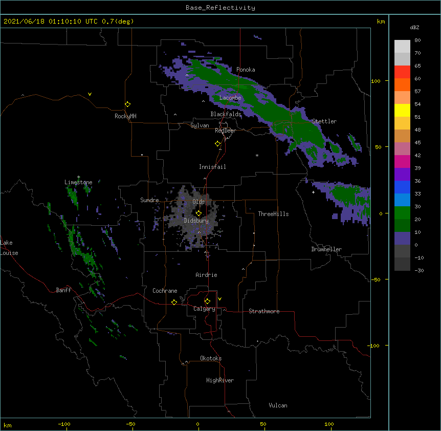Click the radar site marker at Olds
The height and width of the screenshot is (431, 441).
(x=199, y=213)
